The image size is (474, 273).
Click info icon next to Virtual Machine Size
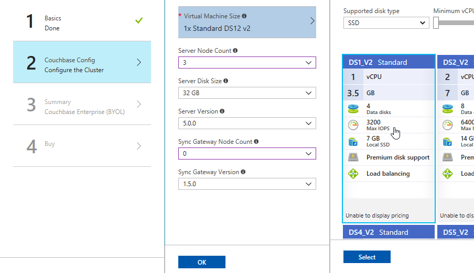coord(244,16)
